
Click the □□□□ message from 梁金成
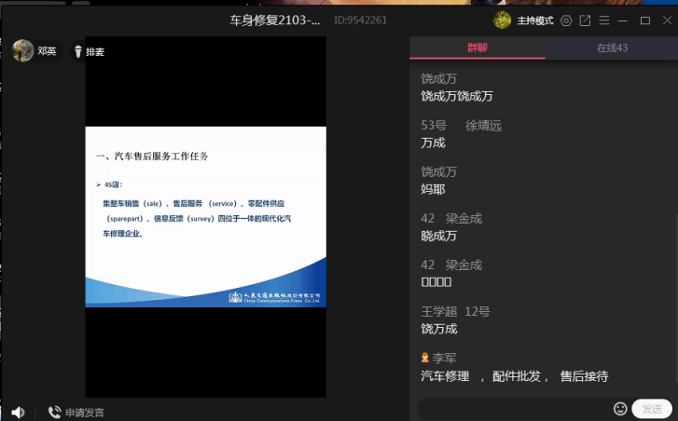point(436,282)
